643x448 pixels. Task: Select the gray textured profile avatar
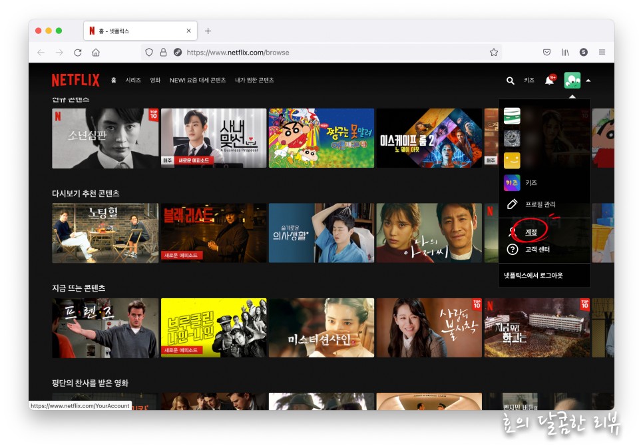click(512, 138)
